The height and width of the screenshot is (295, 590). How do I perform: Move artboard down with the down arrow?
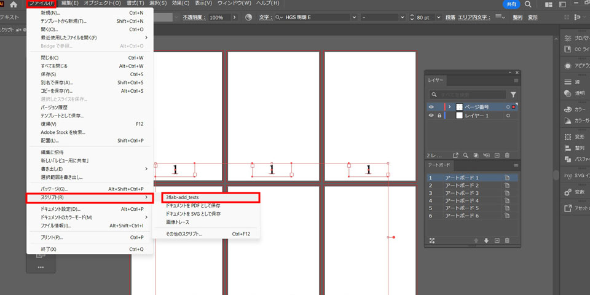click(x=486, y=240)
